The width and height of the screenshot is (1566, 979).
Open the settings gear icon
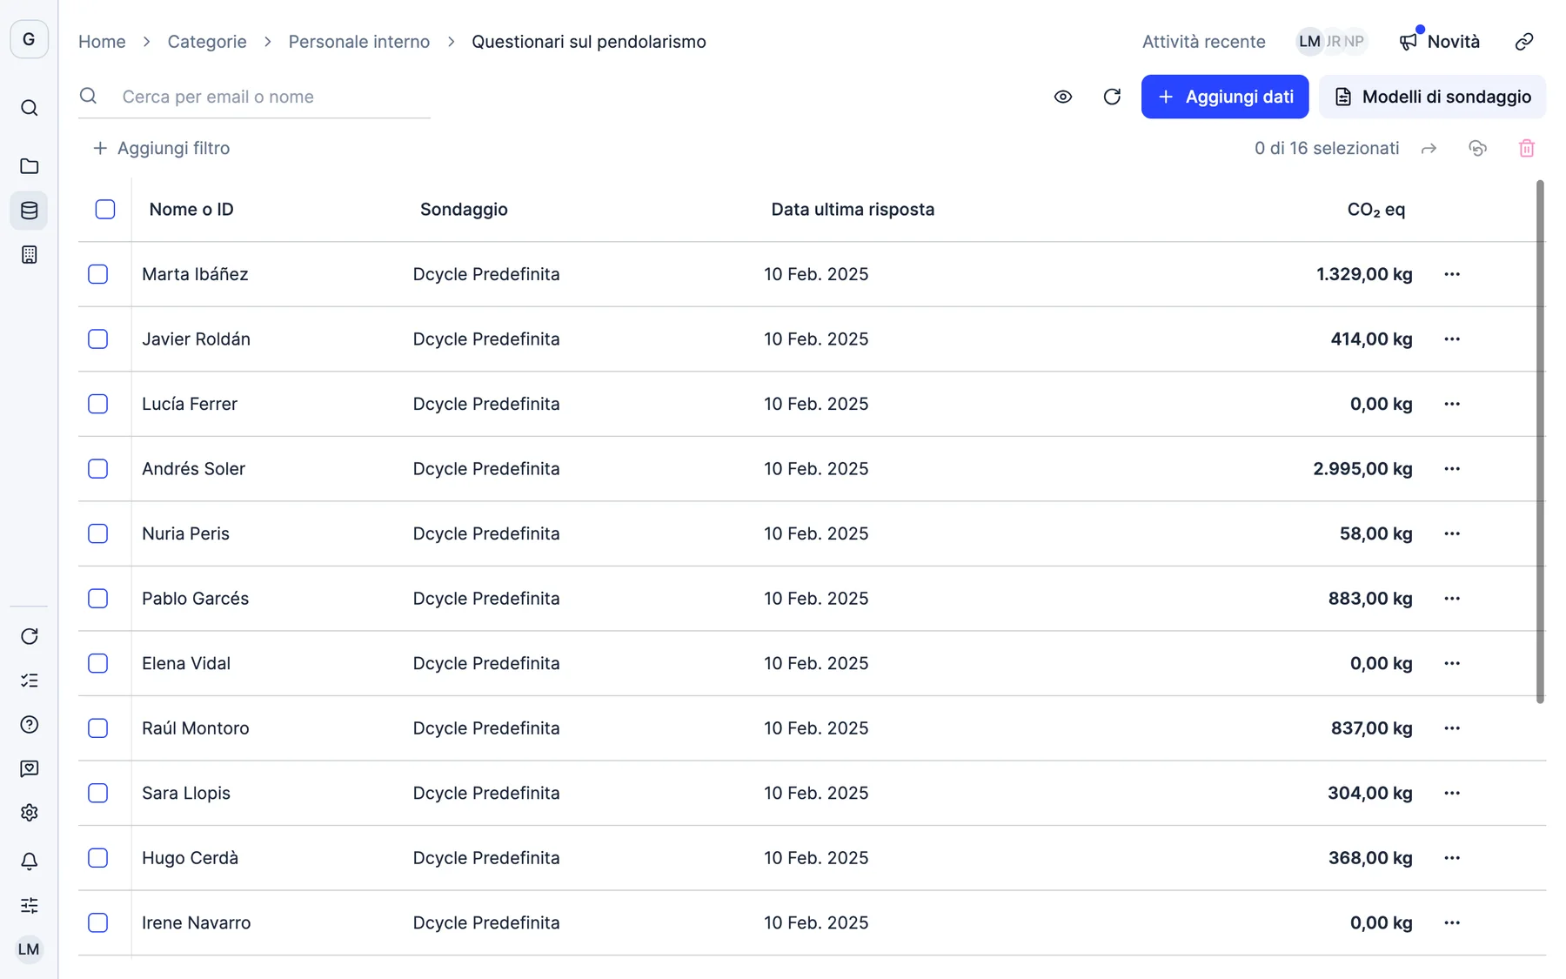pos(29,813)
